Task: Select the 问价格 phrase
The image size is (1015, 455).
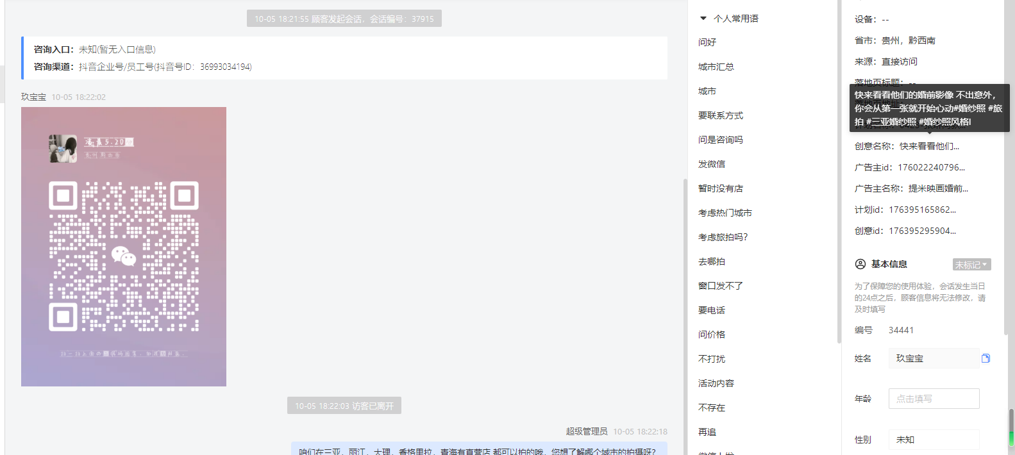Action: pyautogui.click(x=712, y=335)
